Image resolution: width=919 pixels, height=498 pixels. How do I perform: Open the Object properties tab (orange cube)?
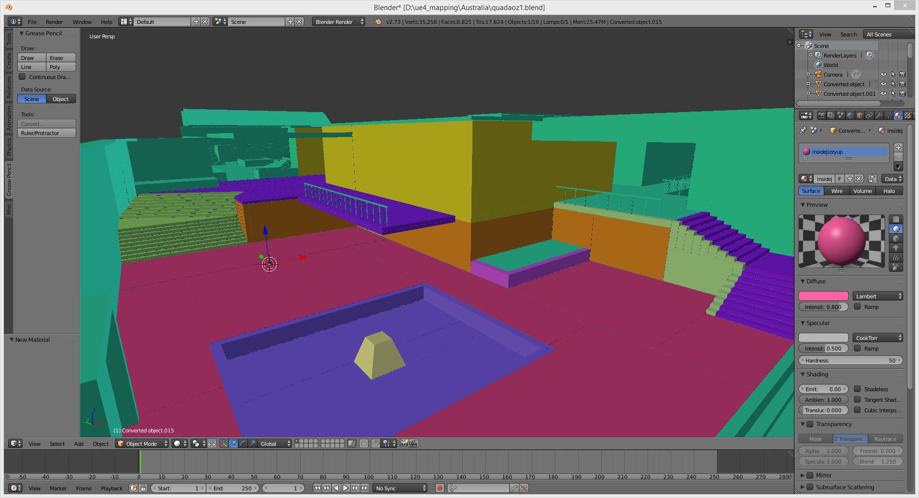[860, 115]
